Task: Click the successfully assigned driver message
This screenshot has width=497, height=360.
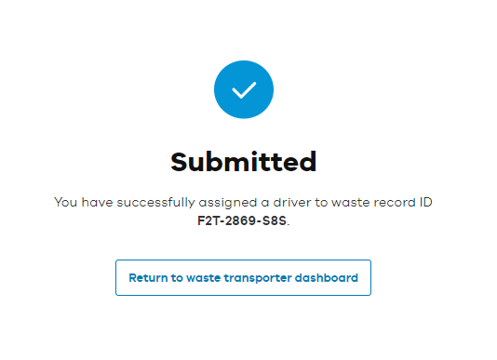Action: tap(243, 211)
